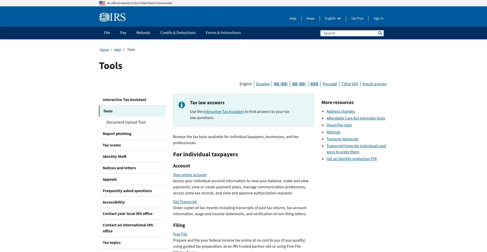Viewport: 487px width, 252px height.
Task: Go to Home breadcrumb
Action: (x=104, y=50)
